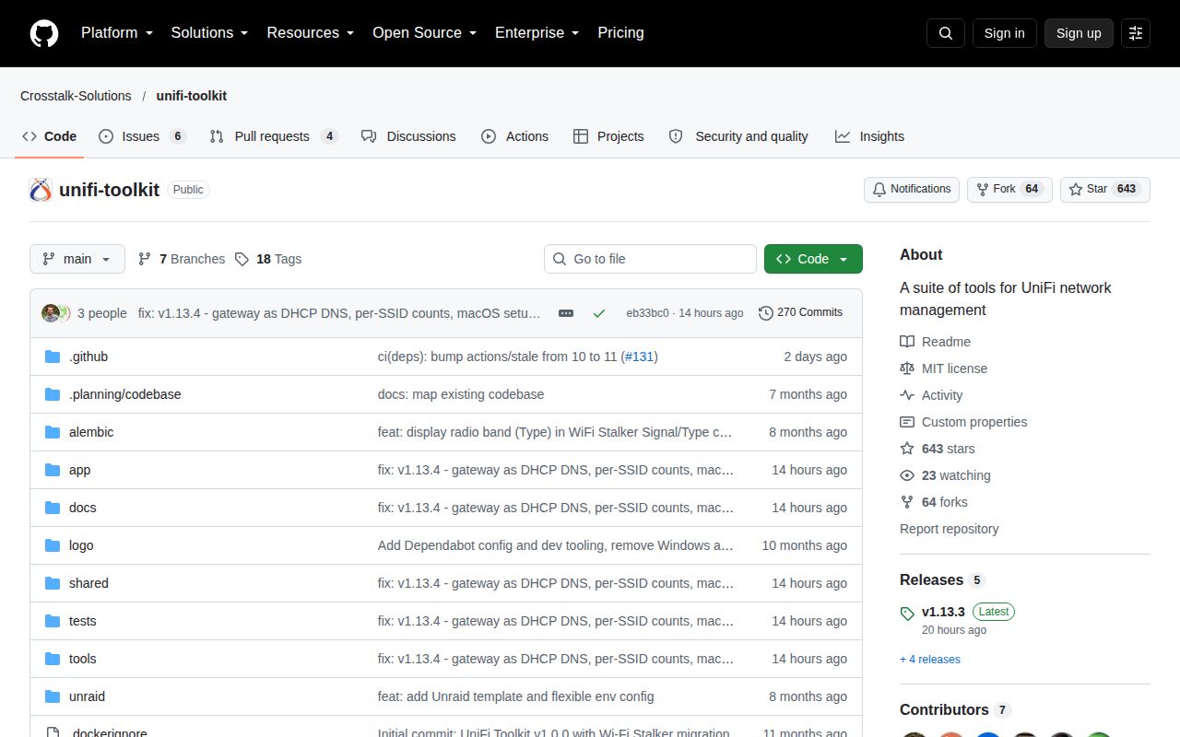Switch to the Pull requests tab
This screenshot has width=1180, height=737.
pyautogui.click(x=274, y=136)
